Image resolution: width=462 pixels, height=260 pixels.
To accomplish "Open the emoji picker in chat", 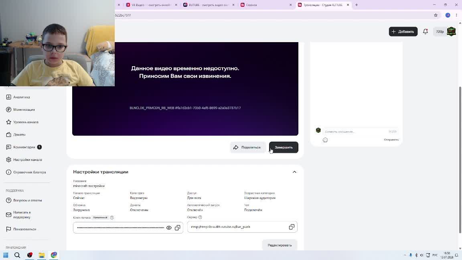I will click(x=325, y=140).
